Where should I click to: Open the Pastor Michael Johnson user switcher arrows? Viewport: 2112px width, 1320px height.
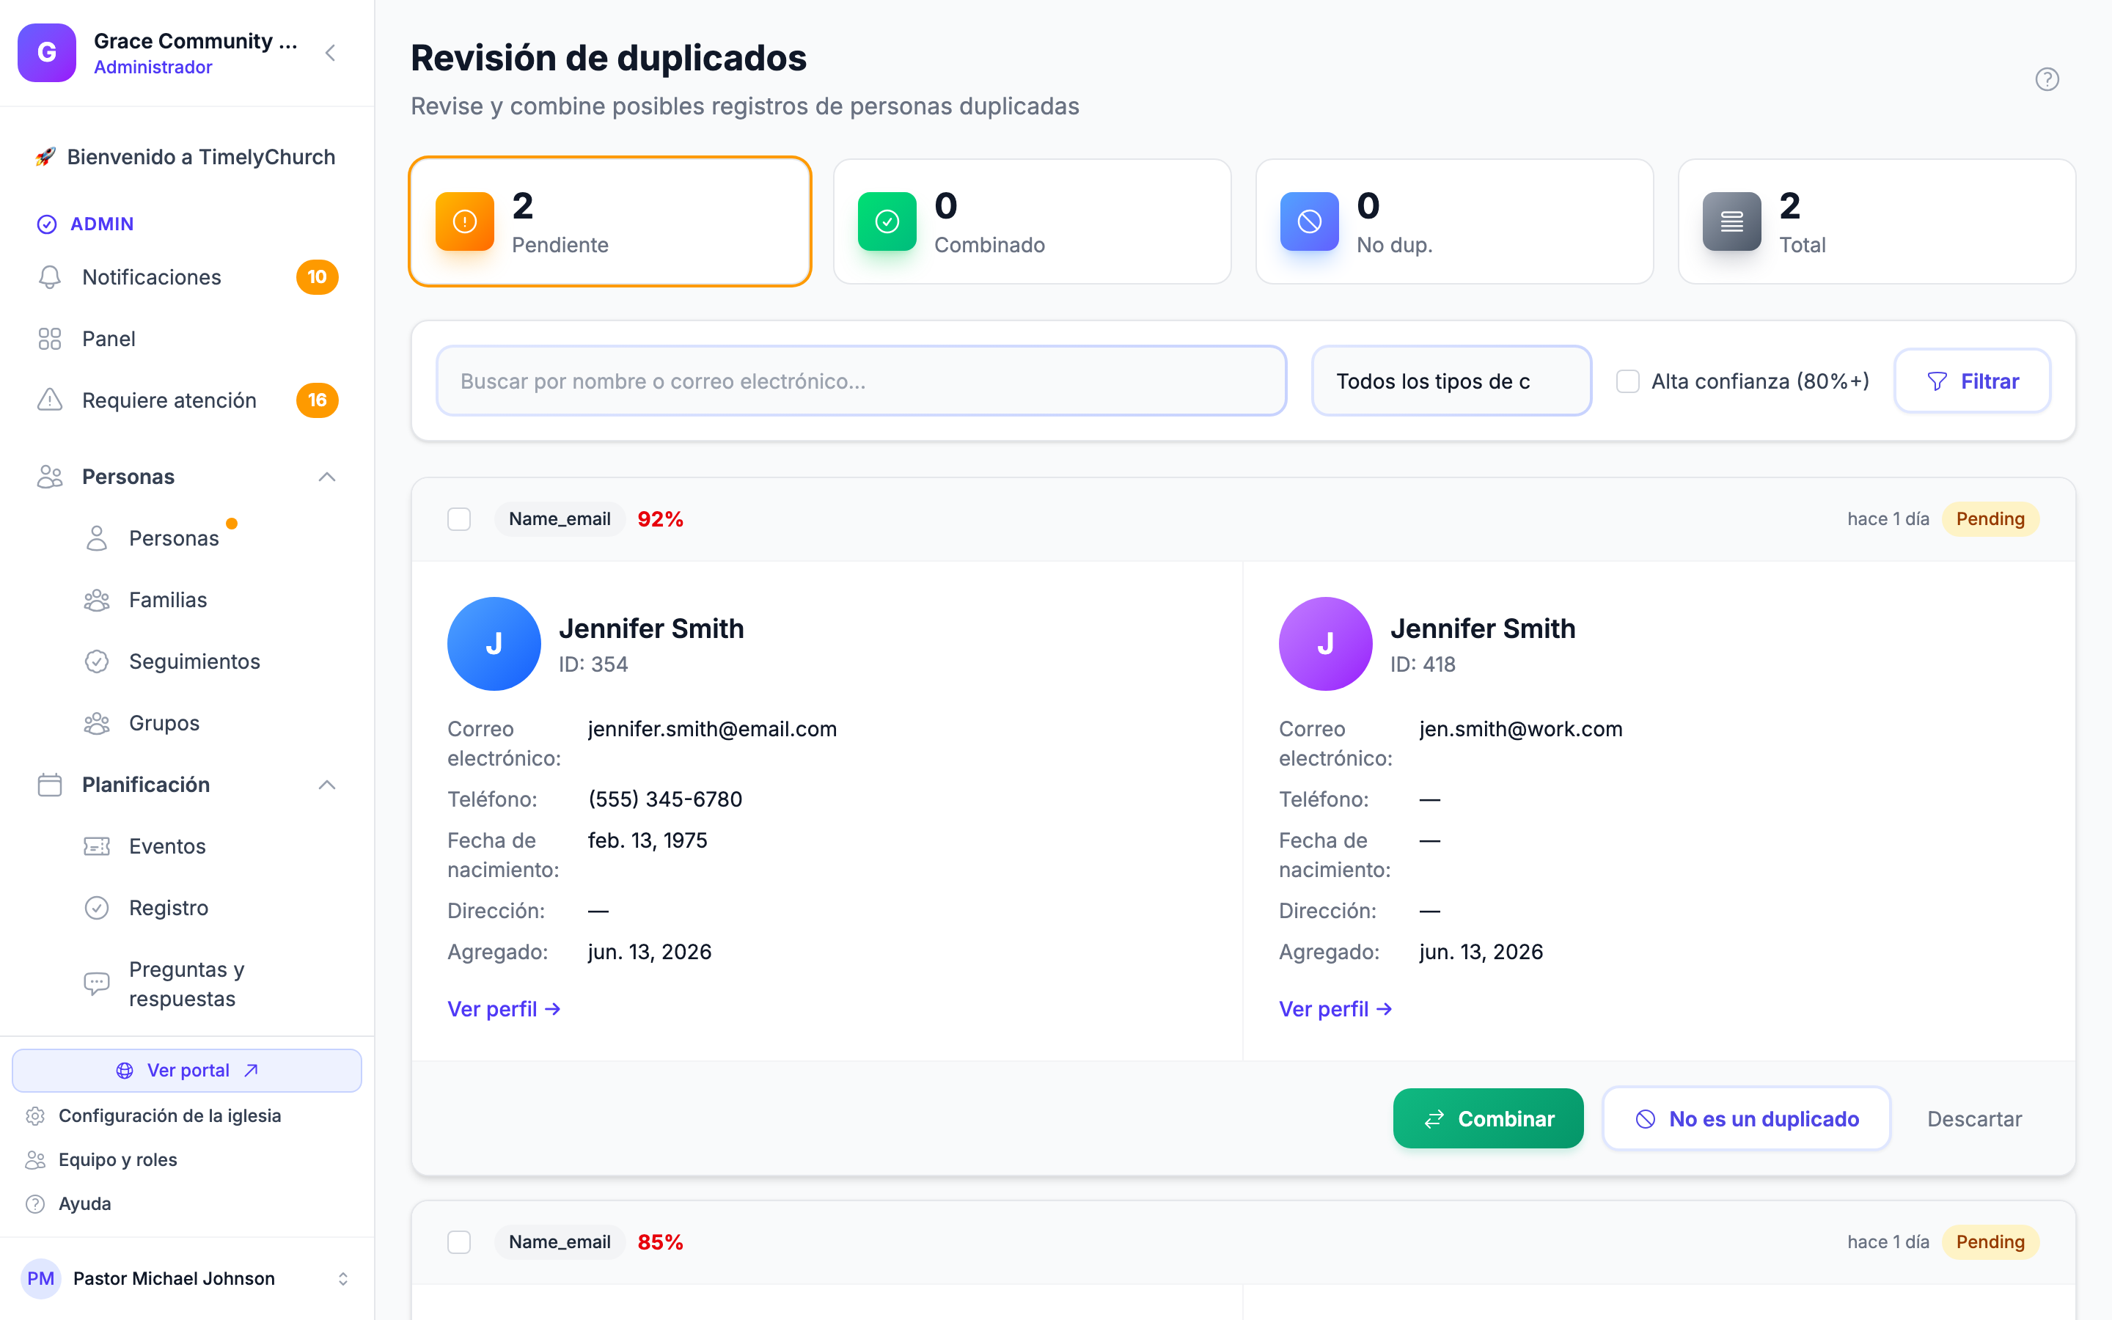click(343, 1278)
